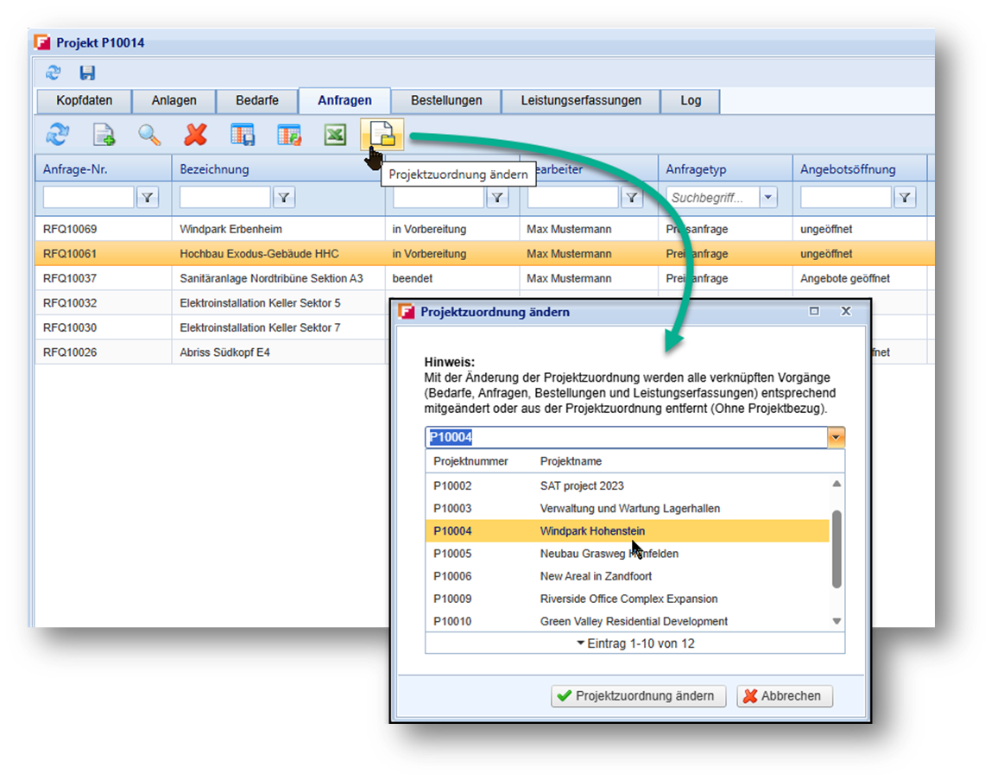Viewport: 991px width, 780px height.
Task: Open the magnifier search icon
Action: point(149,135)
